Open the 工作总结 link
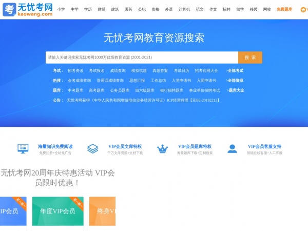 point(158,81)
